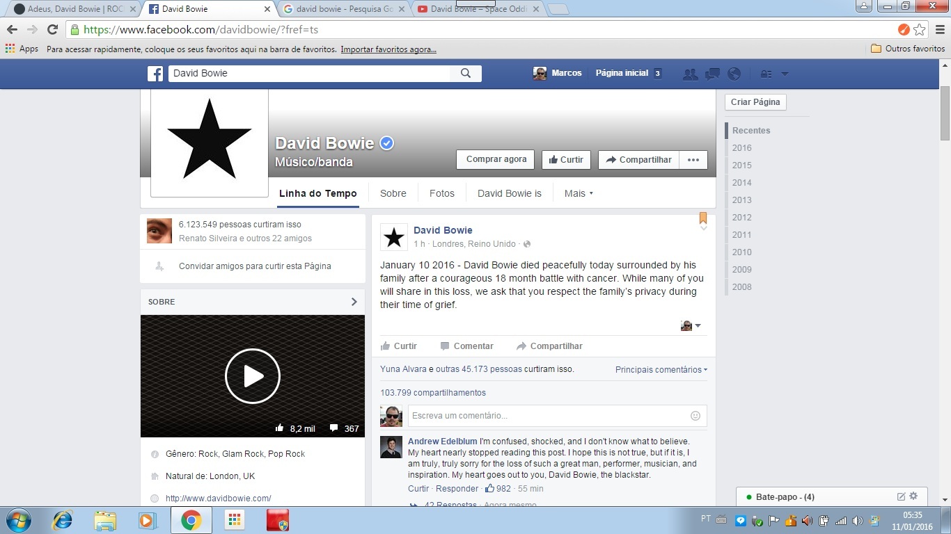Click Importar favoritos agora link

[x=388, y=49]
